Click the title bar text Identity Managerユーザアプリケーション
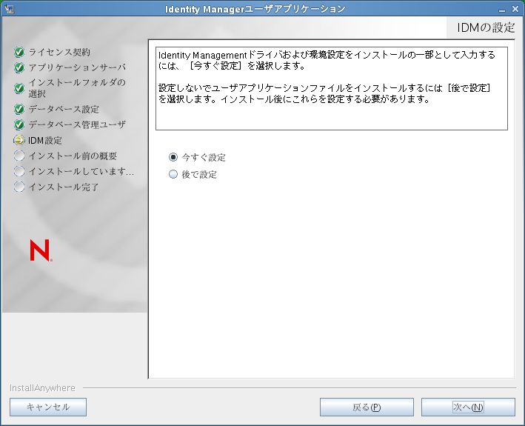The width and height of the screenshot is (525, 426). pyautogui.click(x=255, y=9)
